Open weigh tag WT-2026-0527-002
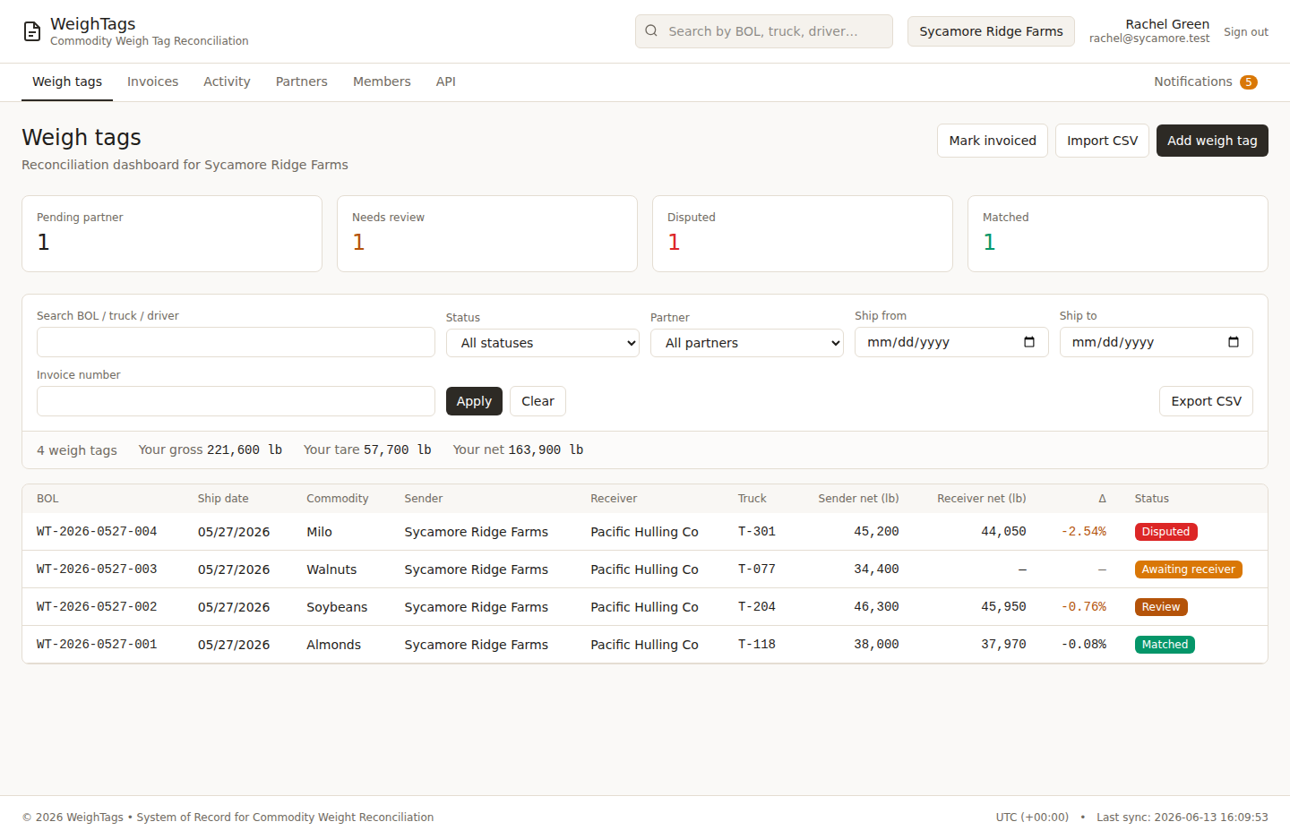The height and width of the screenshot is (839, 1290). pyautogui.click(x=97, y=607)
